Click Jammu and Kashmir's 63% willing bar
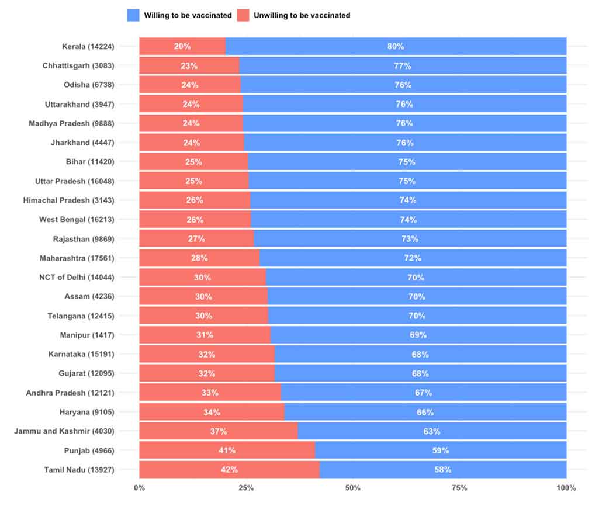592x506 pixels. click(432, 431)
